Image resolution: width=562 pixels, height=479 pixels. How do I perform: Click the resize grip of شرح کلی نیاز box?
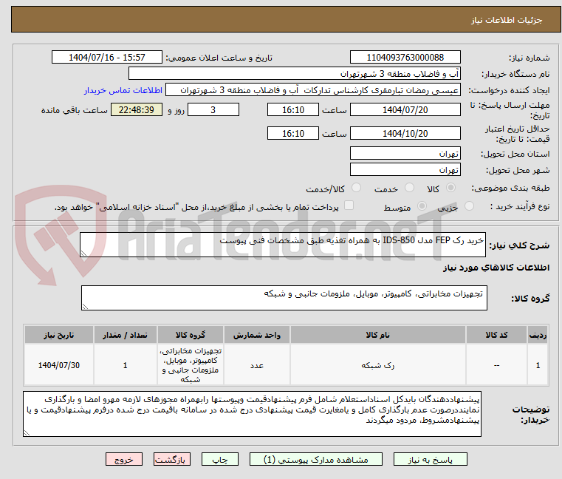[83, 254]
